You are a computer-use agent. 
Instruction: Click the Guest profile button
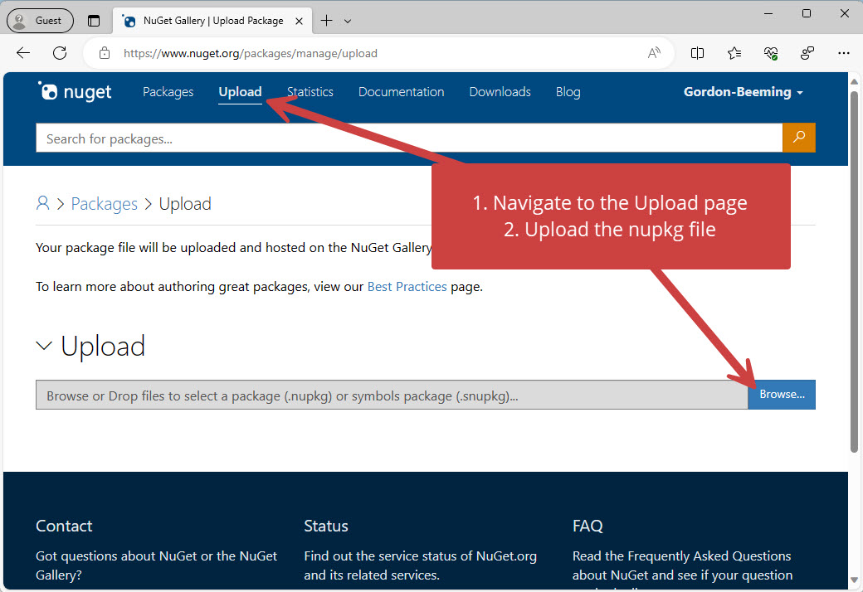click(40, 21)
